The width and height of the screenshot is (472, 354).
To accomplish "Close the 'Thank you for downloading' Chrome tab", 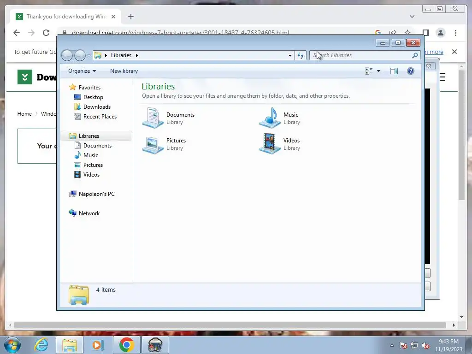I will coord(113,17).
